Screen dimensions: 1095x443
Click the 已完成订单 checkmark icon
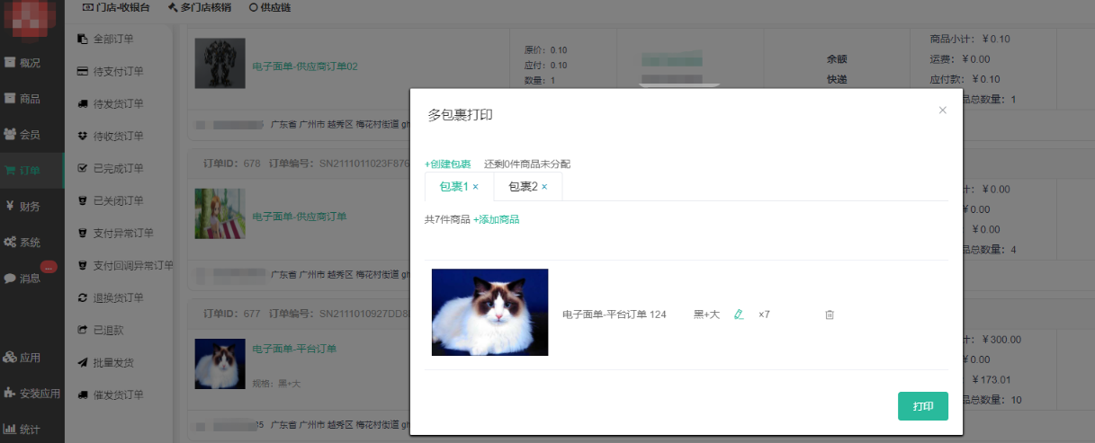coord(83,168)
